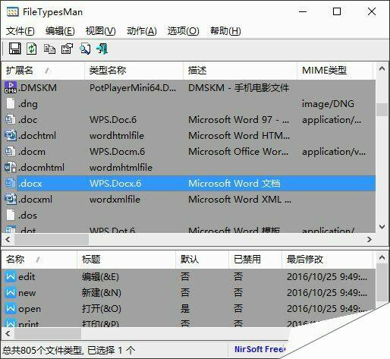Image resolution: width=390 pixels, height=359 pixels.
Task: Sort by the 描述 column header
Action: coord(240,71)
